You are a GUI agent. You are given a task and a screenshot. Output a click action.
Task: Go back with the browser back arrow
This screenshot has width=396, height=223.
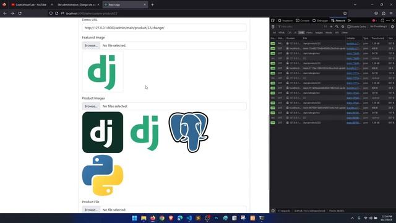pos(5,14)
